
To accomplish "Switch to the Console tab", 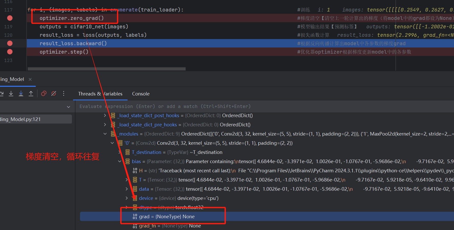I will (x=141, y=94).
